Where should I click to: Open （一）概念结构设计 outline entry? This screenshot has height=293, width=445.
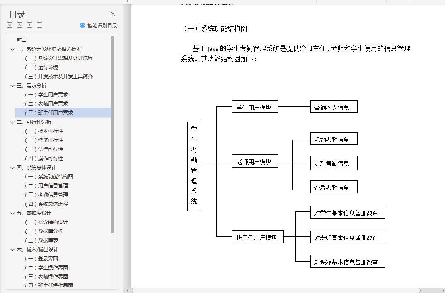click(x=46, y=222)
